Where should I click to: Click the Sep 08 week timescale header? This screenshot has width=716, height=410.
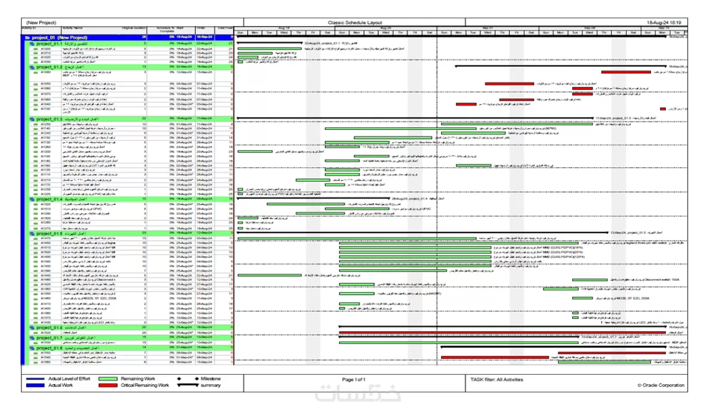point(590,28)
